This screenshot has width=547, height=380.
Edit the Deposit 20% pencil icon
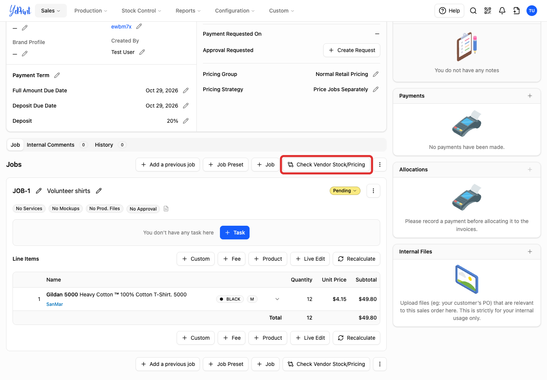coord(186,121)
